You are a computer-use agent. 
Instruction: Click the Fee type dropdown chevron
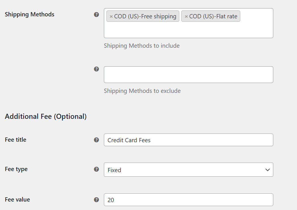267,170
